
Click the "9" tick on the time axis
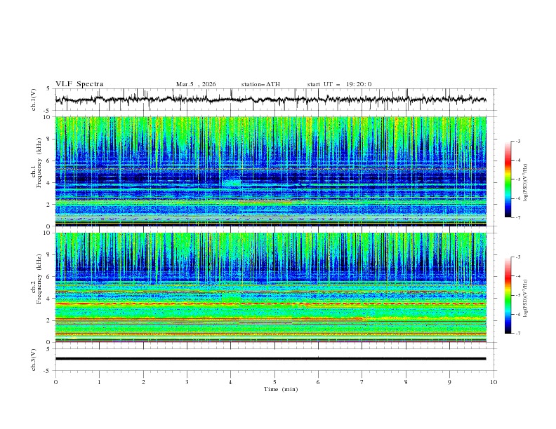(x=449, y=382)
